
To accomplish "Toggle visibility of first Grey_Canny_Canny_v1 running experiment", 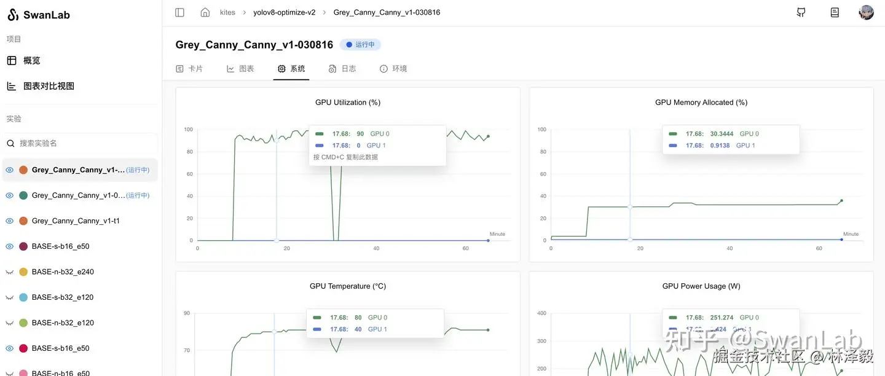I will [9, 170].
